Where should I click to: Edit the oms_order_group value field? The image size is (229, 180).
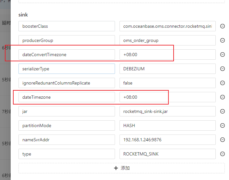click(167, 40)
